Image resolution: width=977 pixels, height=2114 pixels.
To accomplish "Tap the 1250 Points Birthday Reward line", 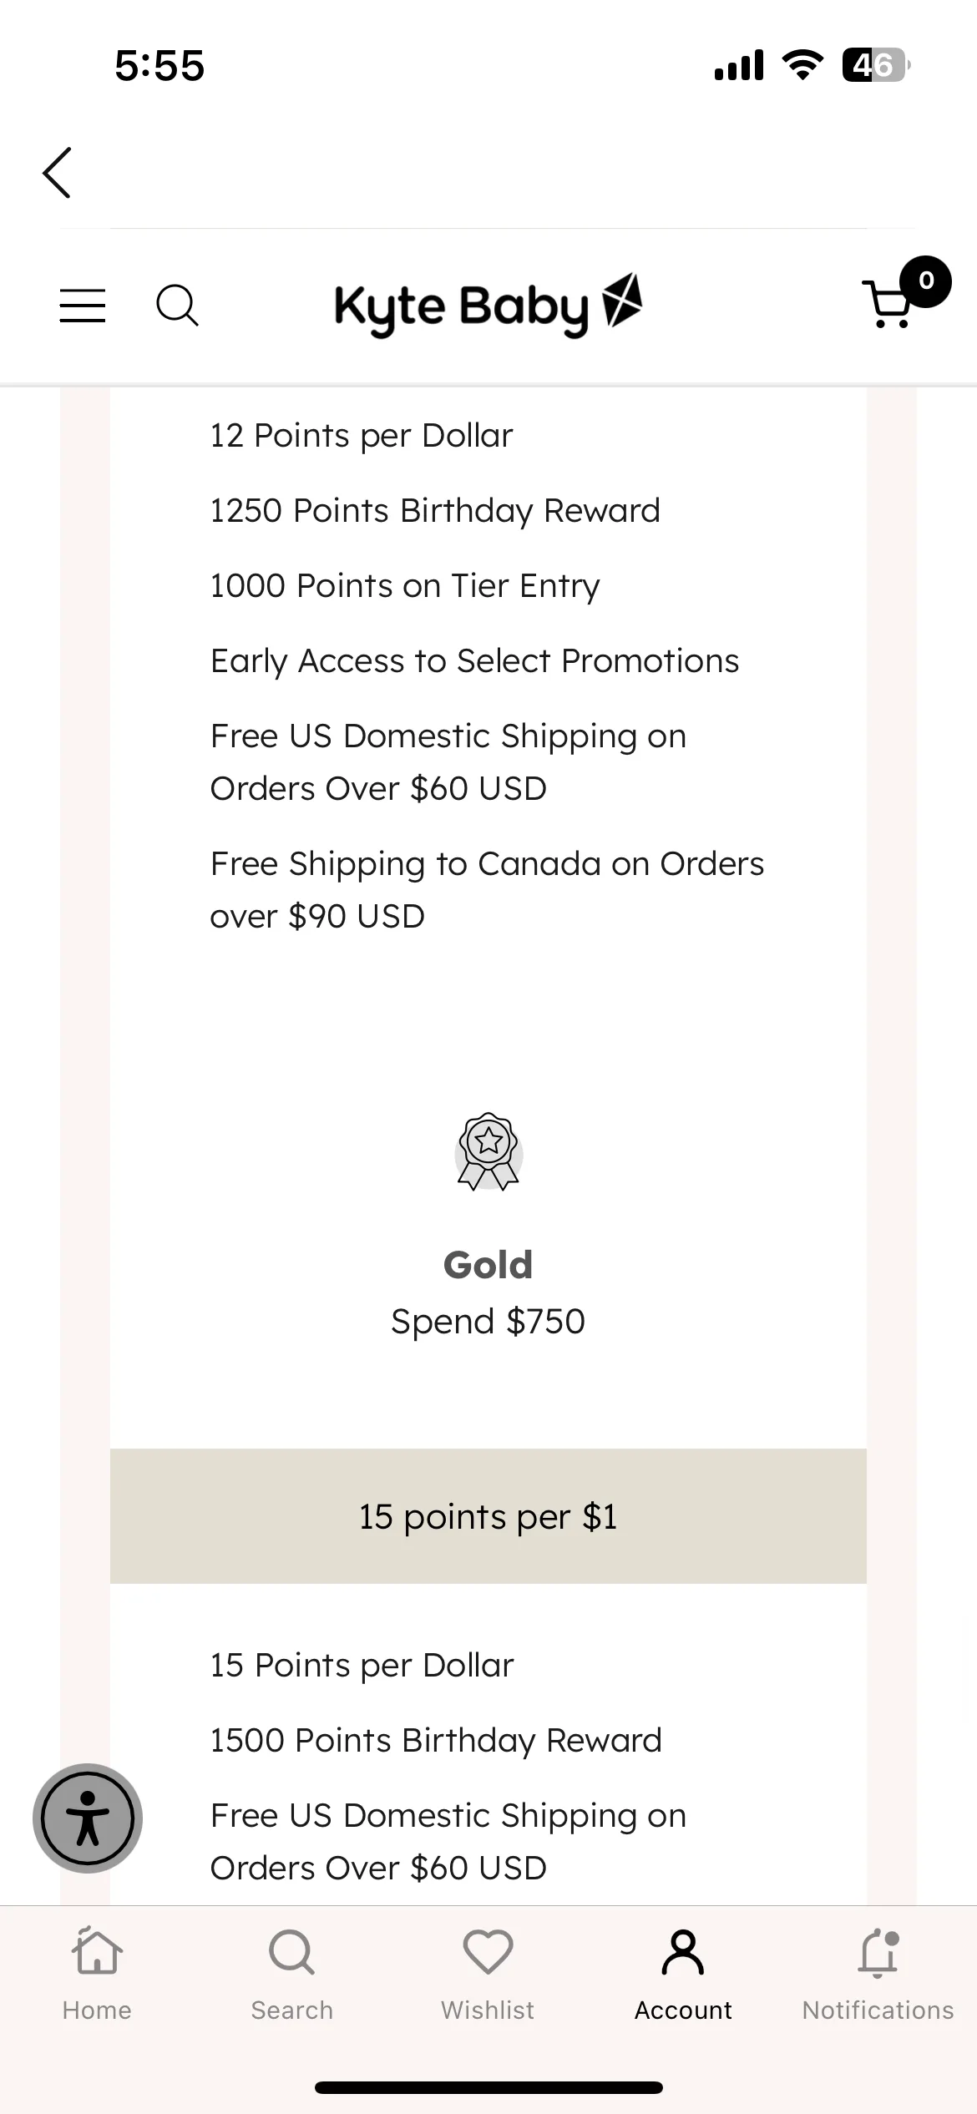I will click(435, 511).
